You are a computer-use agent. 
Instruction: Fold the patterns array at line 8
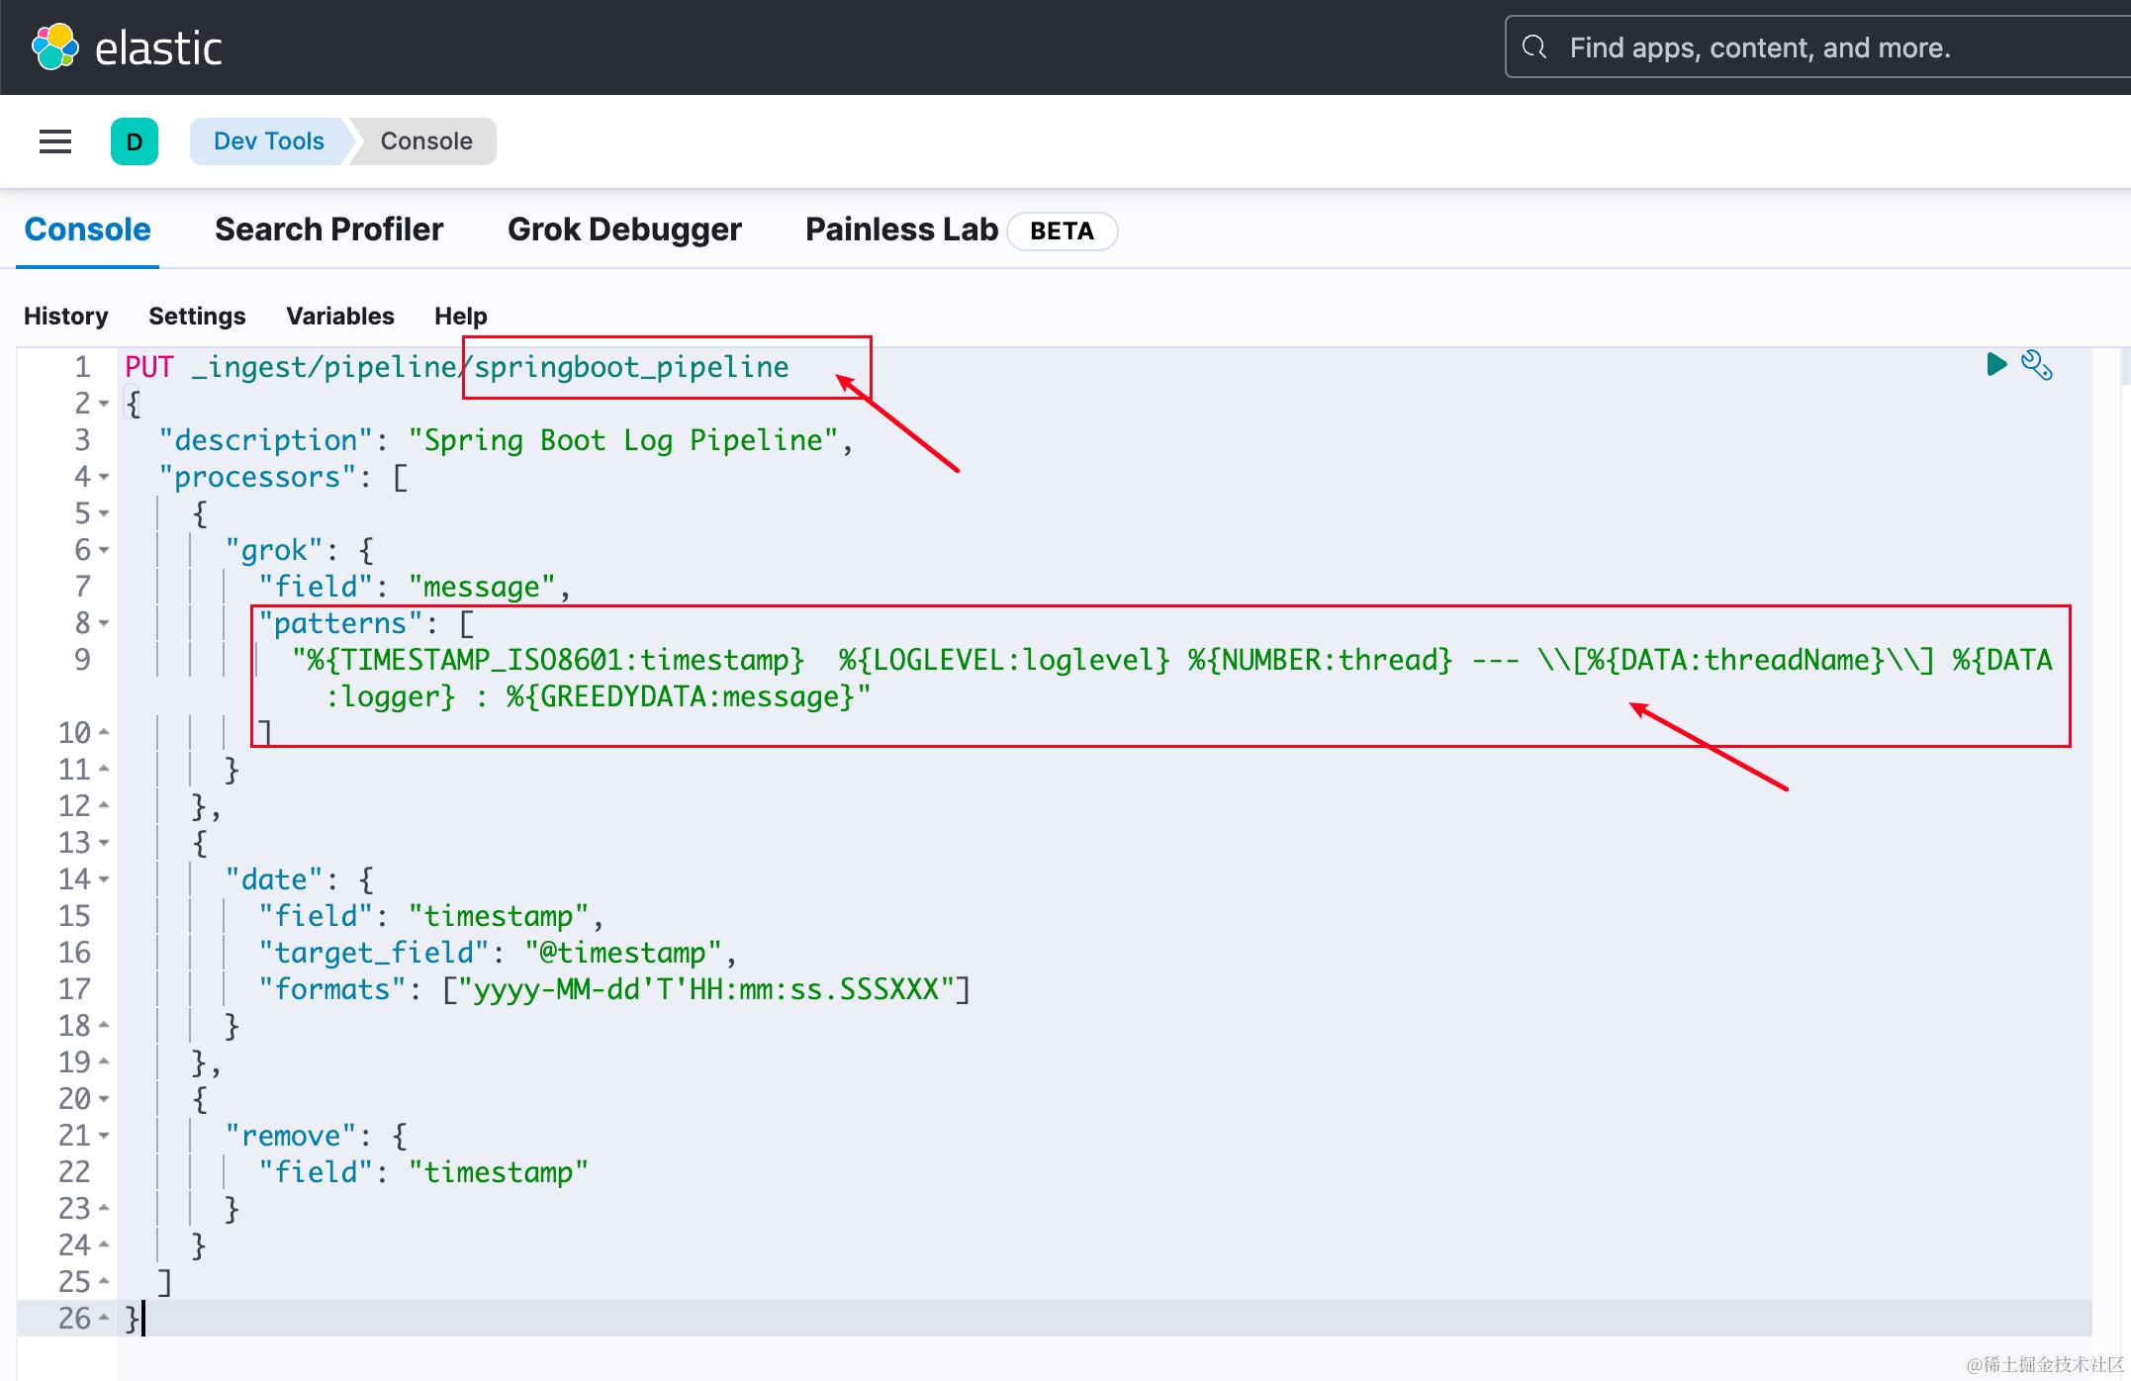click(x=104, y=623)
